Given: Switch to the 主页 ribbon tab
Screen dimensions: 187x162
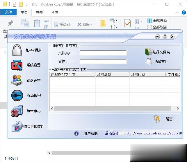Looking at the screenshot, I should pos(24,12).
